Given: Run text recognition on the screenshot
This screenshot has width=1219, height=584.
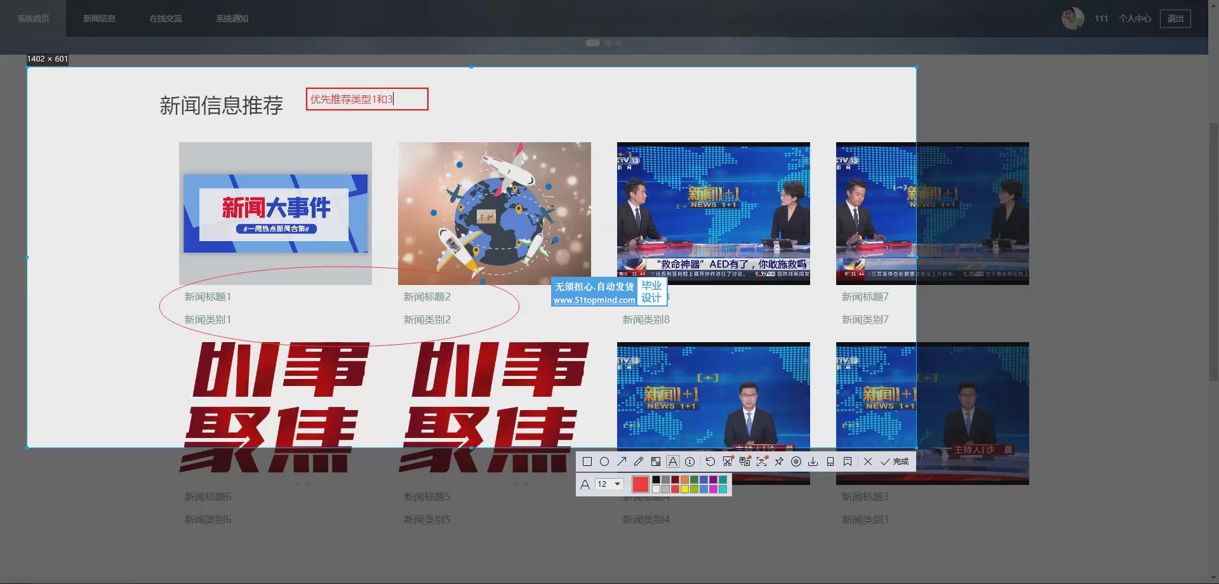Looking at the screenshot, I should (762, 461).
